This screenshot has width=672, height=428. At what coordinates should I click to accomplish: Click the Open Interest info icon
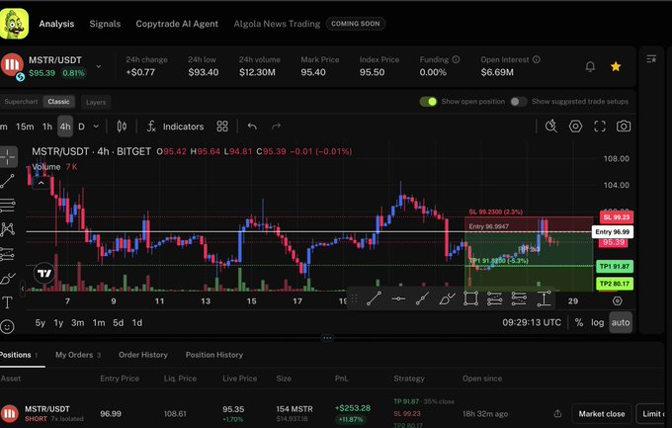click(537, 59)
